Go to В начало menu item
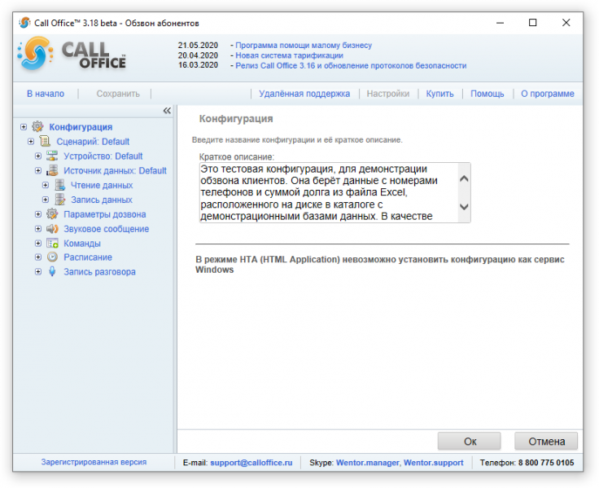This screenshot has width=599, height=488. [x=46, y=94]
